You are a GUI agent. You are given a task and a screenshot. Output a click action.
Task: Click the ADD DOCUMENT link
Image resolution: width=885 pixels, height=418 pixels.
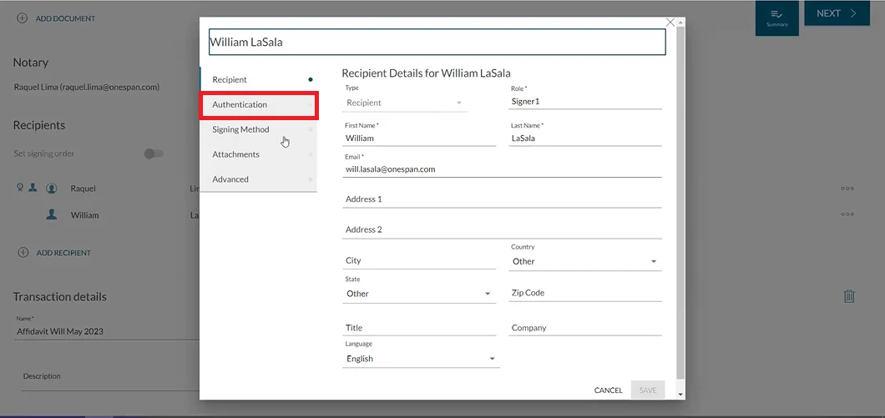pos(65,18)
